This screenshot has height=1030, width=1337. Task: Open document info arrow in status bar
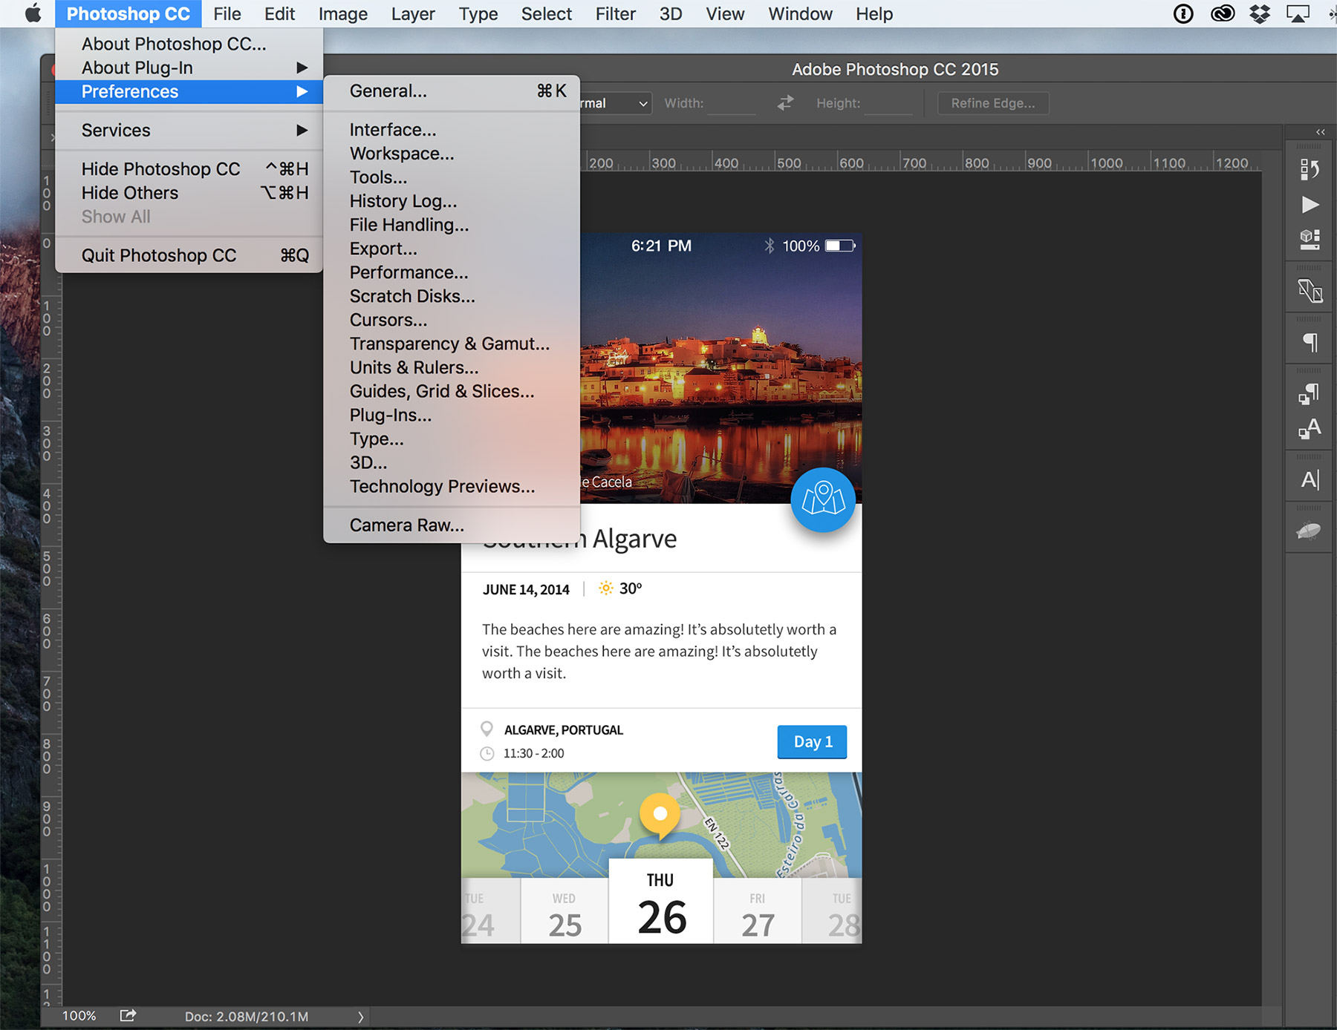pos(361,1017)
